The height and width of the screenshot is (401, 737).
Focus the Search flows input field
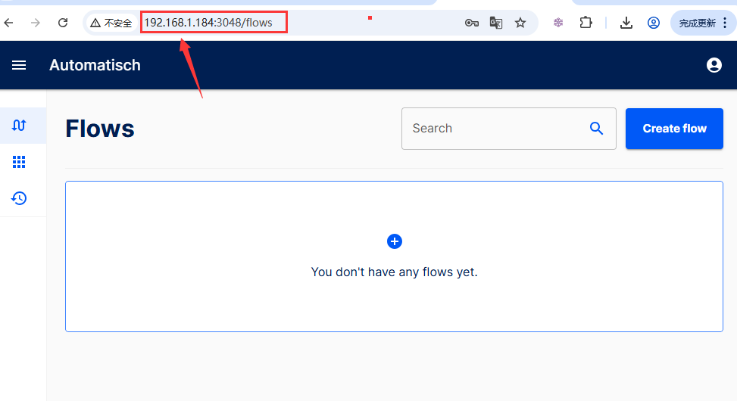pyautogui.click(x=508, y=128)
